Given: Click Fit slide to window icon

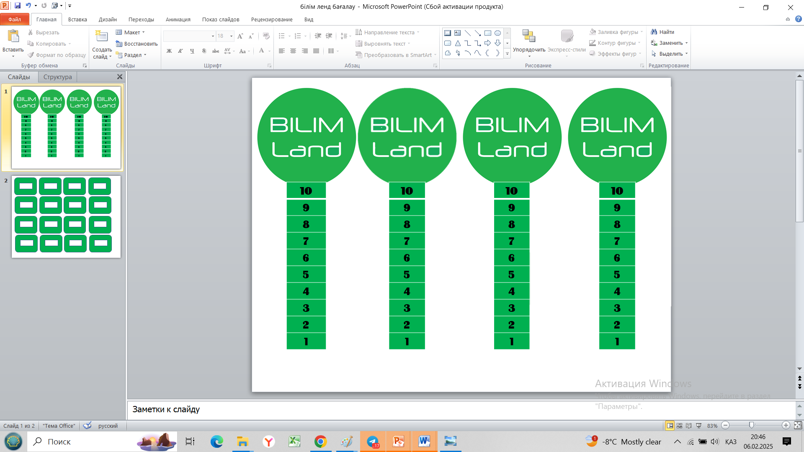Looking at the screenshot, I should click(x=798, y=426).
